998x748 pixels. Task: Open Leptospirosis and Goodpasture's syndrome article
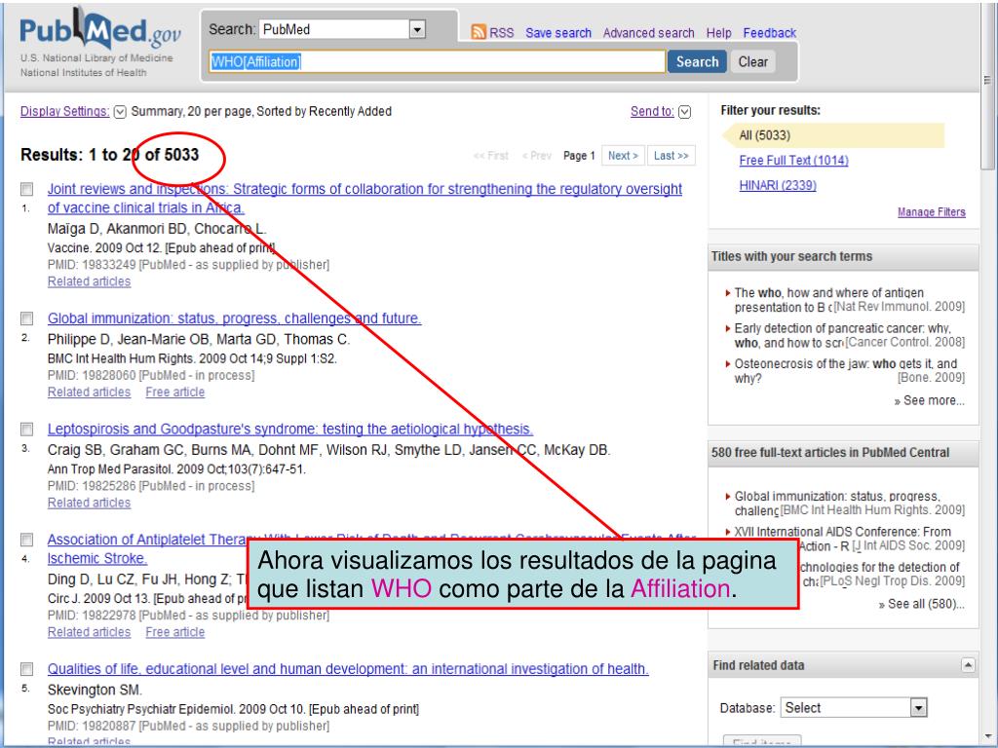pos(290,429)
